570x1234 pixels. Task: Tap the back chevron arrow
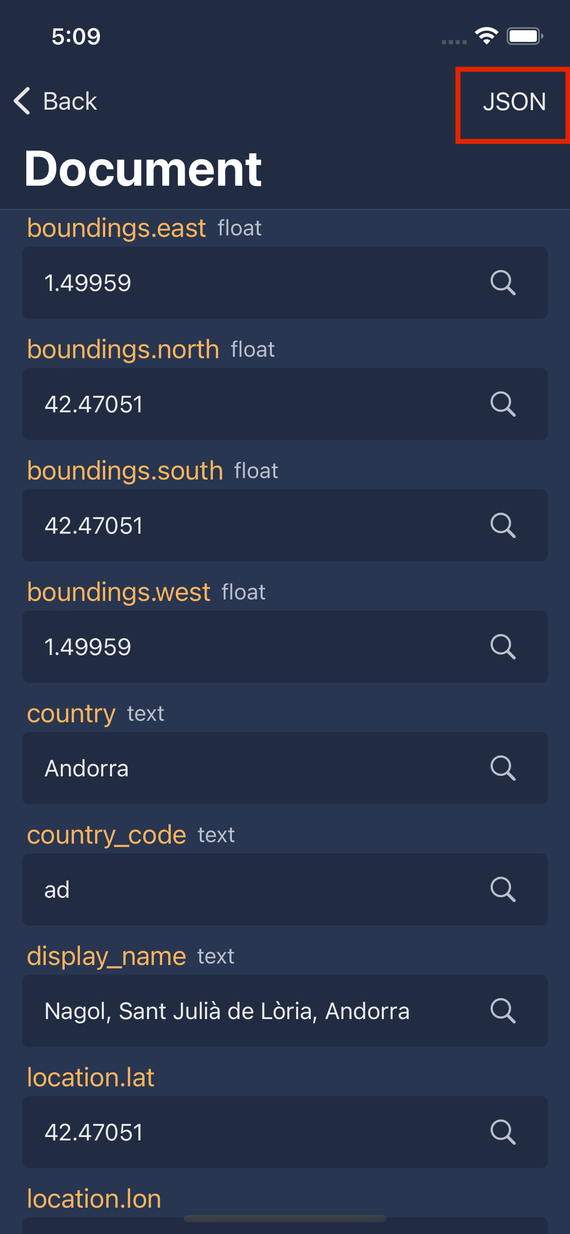[x=22, y=101]
